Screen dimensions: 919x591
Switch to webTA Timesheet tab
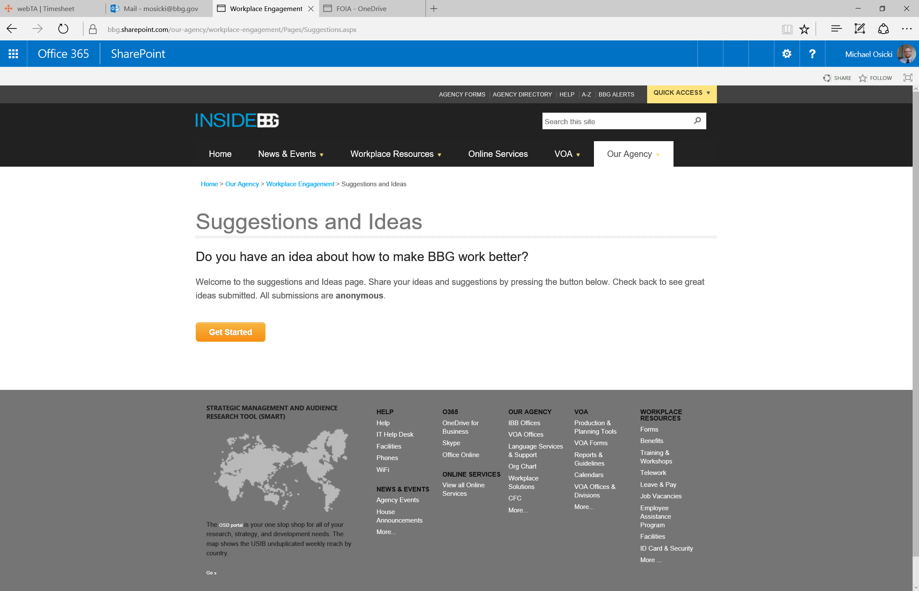53,9
